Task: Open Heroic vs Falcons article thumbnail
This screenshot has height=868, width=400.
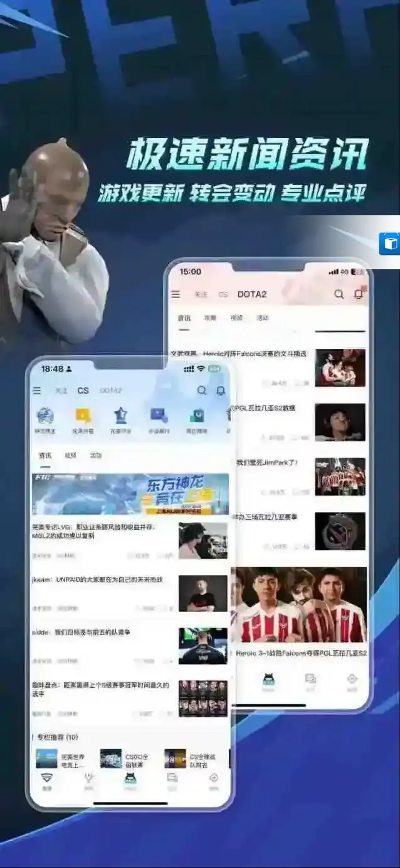Action: click(340, 368)
